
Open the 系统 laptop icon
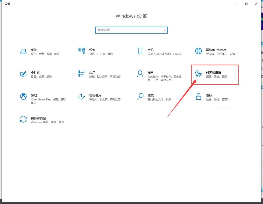pos(23,51)
